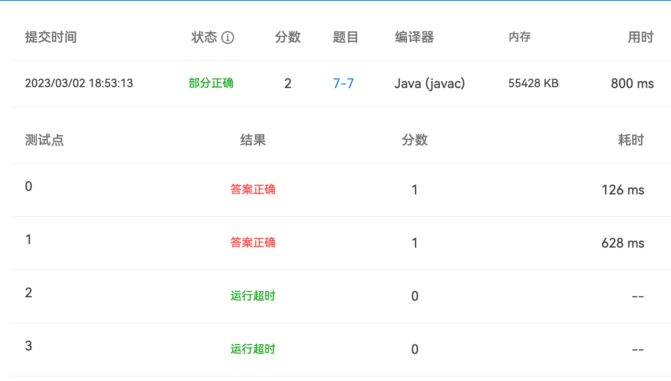The height and width of the screenshot is (381, 671).
Task: Click the 126 ms time value
Action: click(x=623, y=190)
